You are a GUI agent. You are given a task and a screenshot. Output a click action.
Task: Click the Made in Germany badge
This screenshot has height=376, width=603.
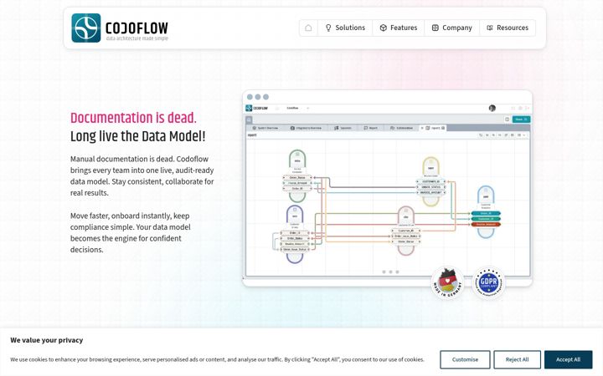pos(447,283)
